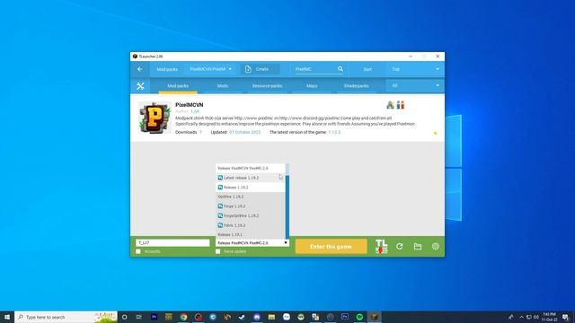Select Forge 1.19.2 from version list
Image resolution: width=575 pixels, height=323 pixels.
tap(251, 206)
